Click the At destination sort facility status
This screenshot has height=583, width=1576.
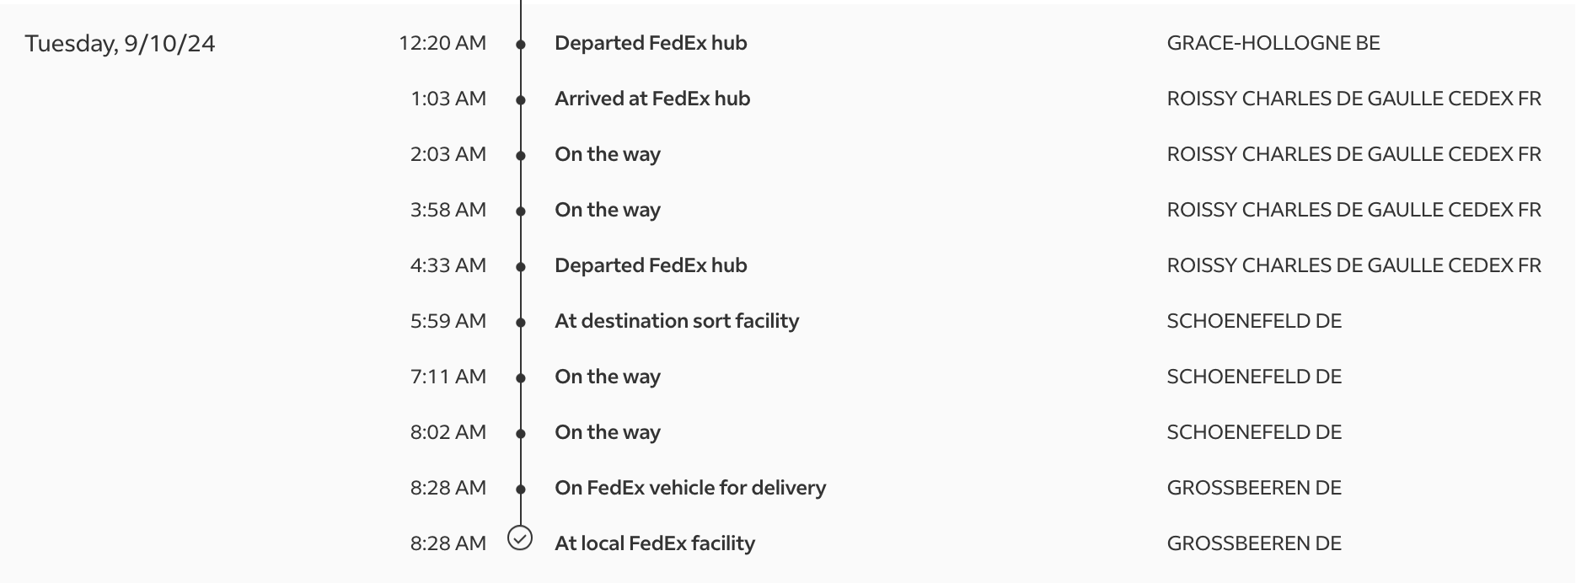tap(677, 321)
